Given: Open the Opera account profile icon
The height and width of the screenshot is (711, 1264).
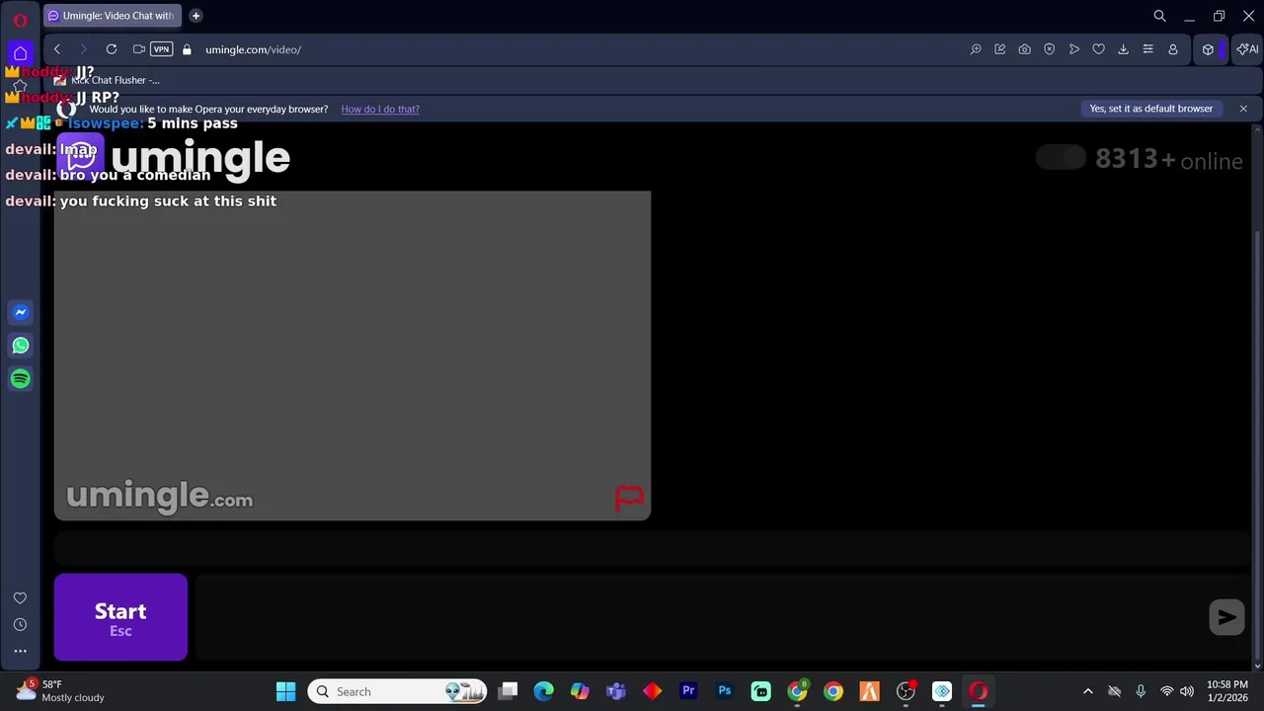Looking at the screenshot, I should (1173, 49).
